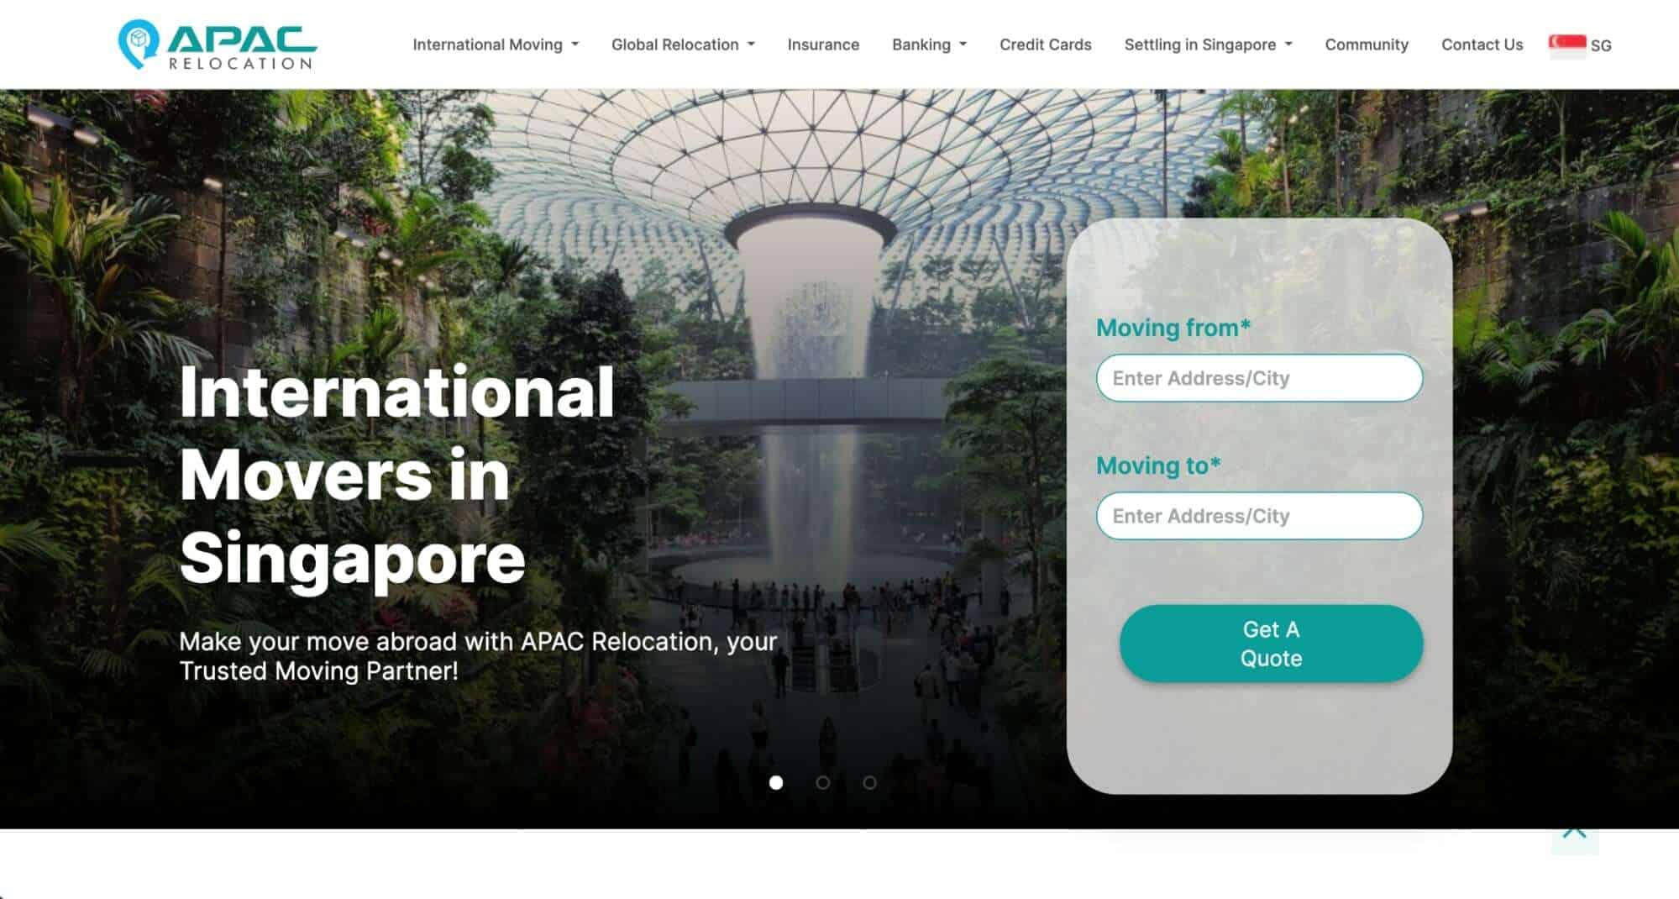Open the Credit Cards page
Image resolution: width=1679 pixels, height=899 pixels.
1045,45
